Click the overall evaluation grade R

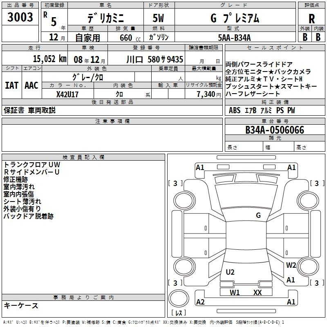(x=311, y=18)
